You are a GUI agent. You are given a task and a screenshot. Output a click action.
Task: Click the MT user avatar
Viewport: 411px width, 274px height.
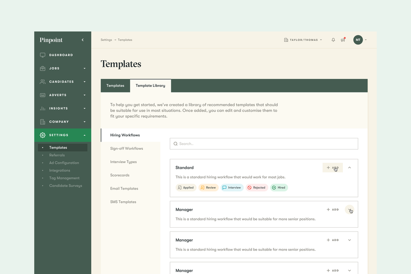click(x=358, y=40)
